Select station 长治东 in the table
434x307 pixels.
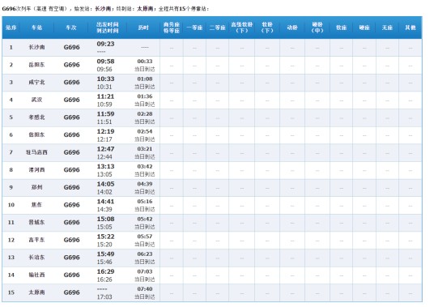(x=36, y=257)
